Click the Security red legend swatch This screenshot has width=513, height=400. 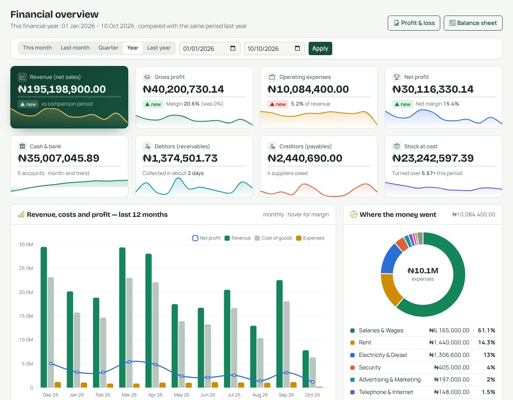(x=352, y=368)
